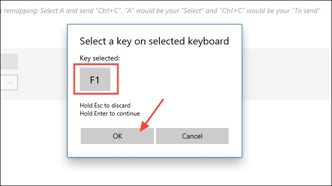The width and height of the screenshot is (332, 186).
Task: Click the quoted "Select" word in the hint
Action: 194,11
